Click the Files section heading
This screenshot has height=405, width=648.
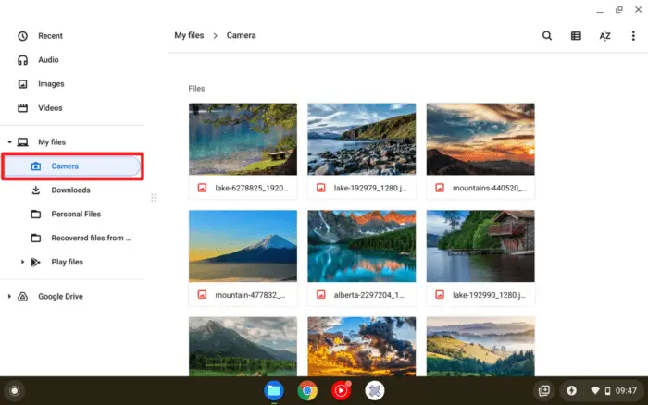pyautogui.click(x=196, y=89)
